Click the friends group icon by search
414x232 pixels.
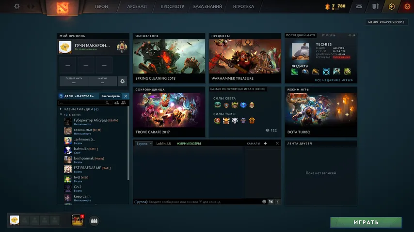[124, 103]
